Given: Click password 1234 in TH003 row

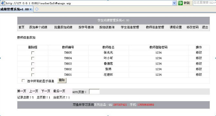Looking at the screenshot, I should (158, 64).
